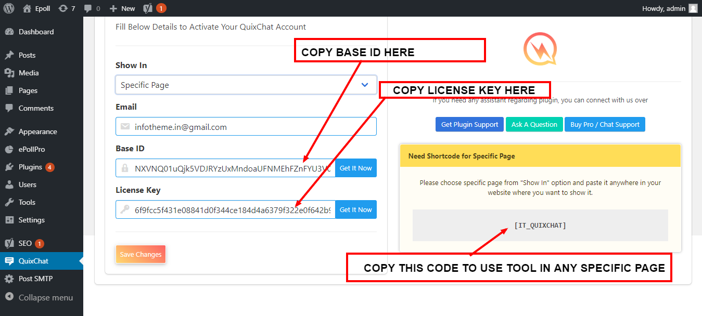
Task: Click the SEO Yoast sidebar icon
Action: pos(9,243)
